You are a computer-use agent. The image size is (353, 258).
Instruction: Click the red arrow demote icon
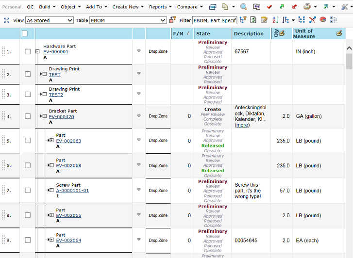[294, 7]
